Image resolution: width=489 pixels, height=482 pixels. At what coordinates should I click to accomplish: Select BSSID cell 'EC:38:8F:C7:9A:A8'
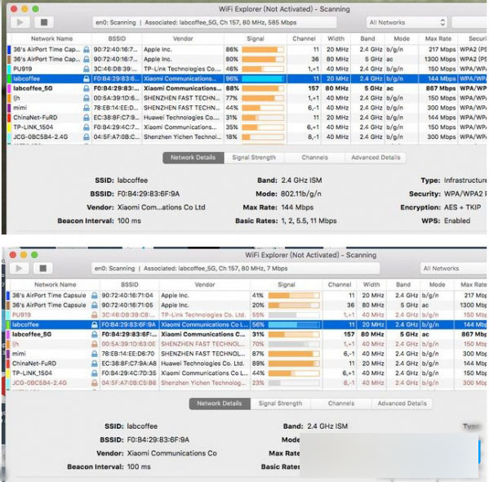coord(128,364)
